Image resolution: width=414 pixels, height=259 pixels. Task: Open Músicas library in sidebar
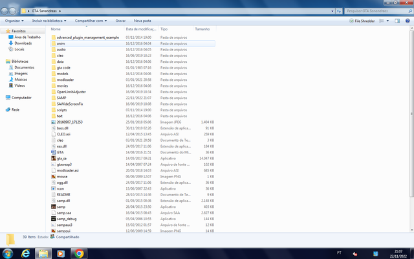click(18, 79)
